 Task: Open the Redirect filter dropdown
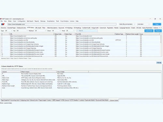[40, 31]
